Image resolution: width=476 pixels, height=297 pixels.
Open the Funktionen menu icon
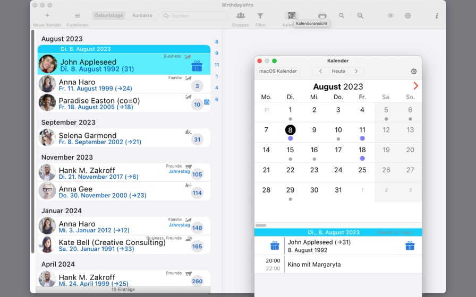pos(78,15)
